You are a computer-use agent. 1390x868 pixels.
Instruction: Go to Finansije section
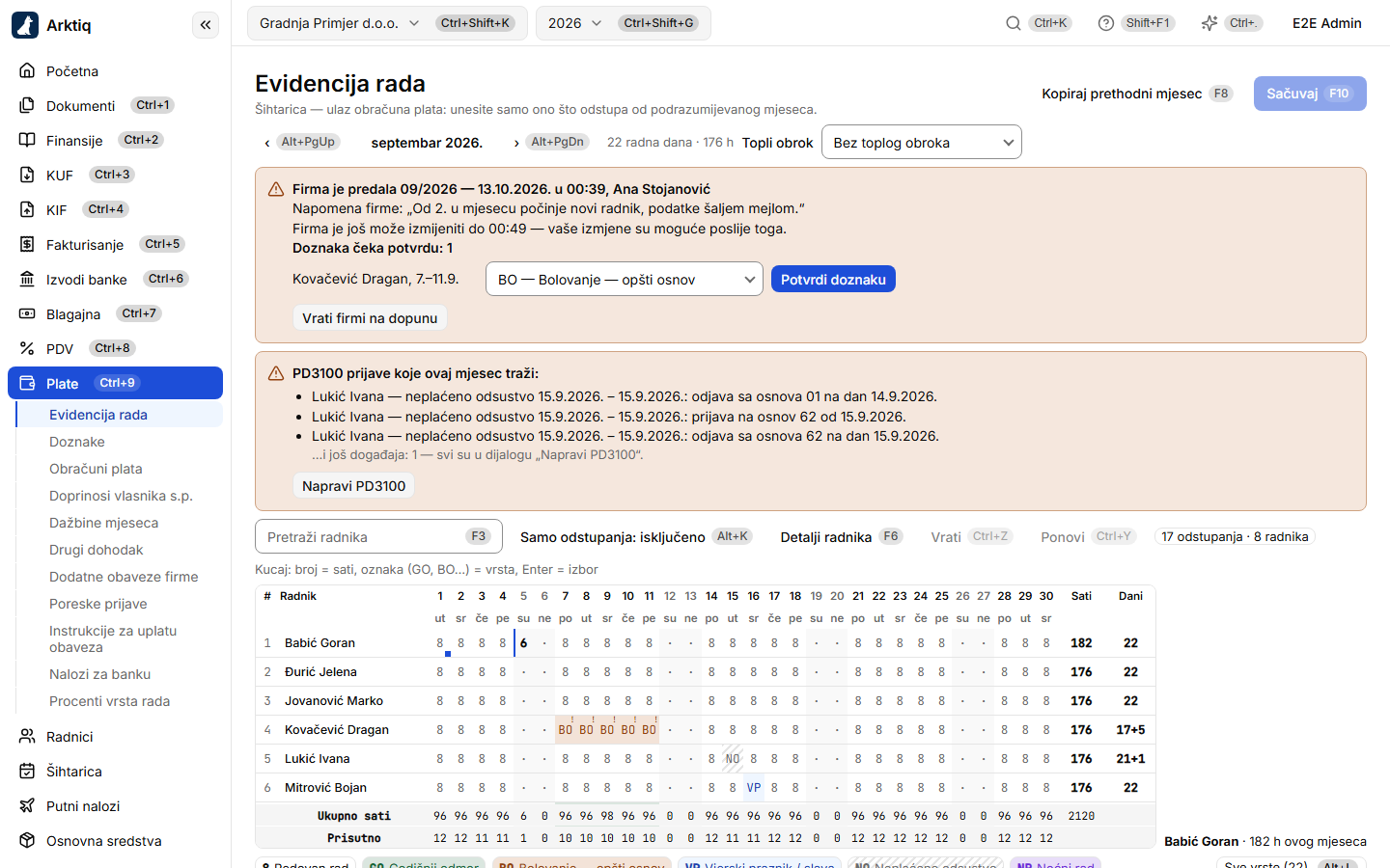pyautogui.click(x=115, y=141)
